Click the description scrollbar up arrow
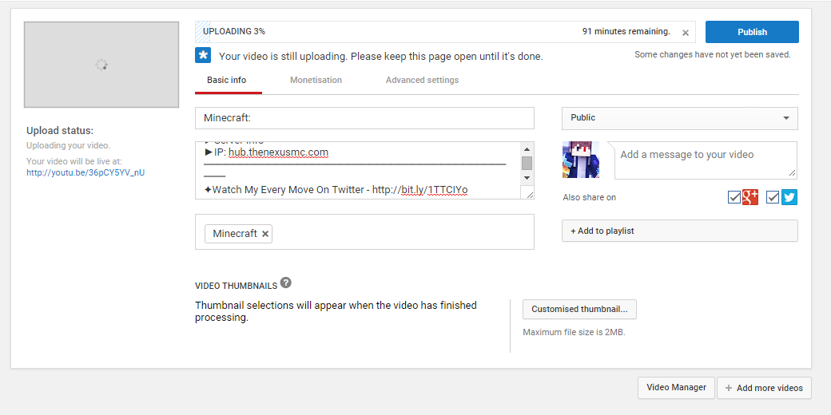This screenshot has height=415, width=831. [527, 148]
